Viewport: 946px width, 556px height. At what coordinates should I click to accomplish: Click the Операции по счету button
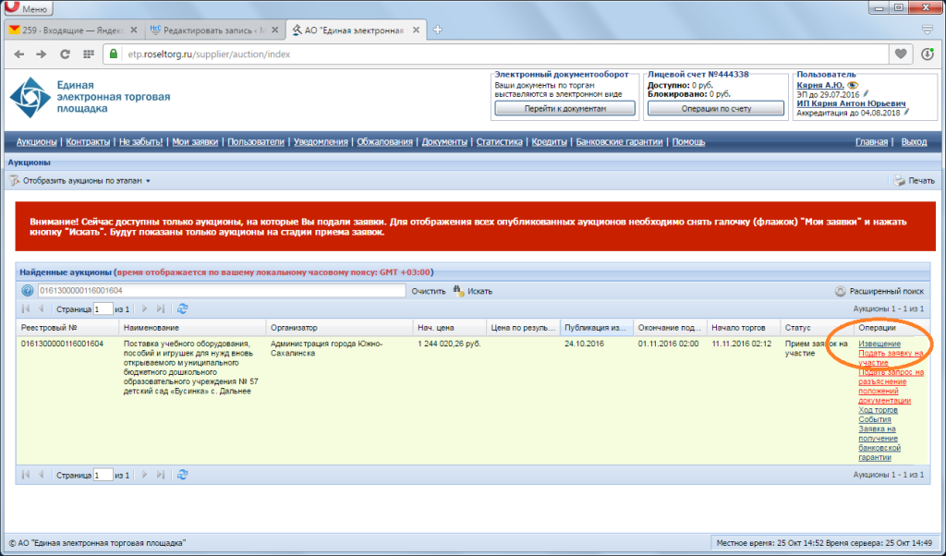click(716, 109)
